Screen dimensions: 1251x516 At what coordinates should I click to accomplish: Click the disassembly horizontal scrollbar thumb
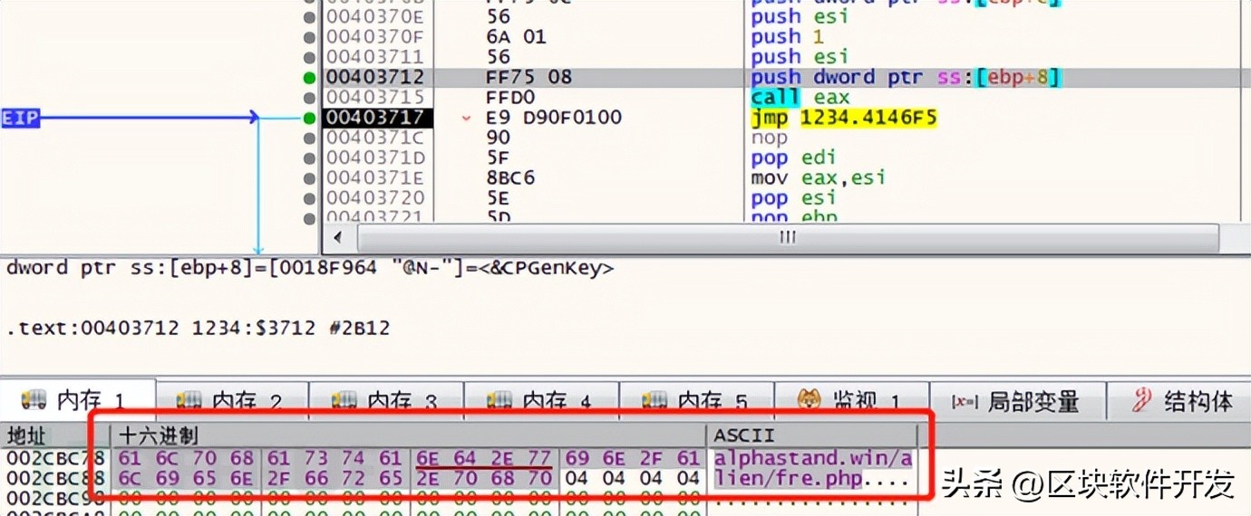pyautogui.click(x=787, y=238)
